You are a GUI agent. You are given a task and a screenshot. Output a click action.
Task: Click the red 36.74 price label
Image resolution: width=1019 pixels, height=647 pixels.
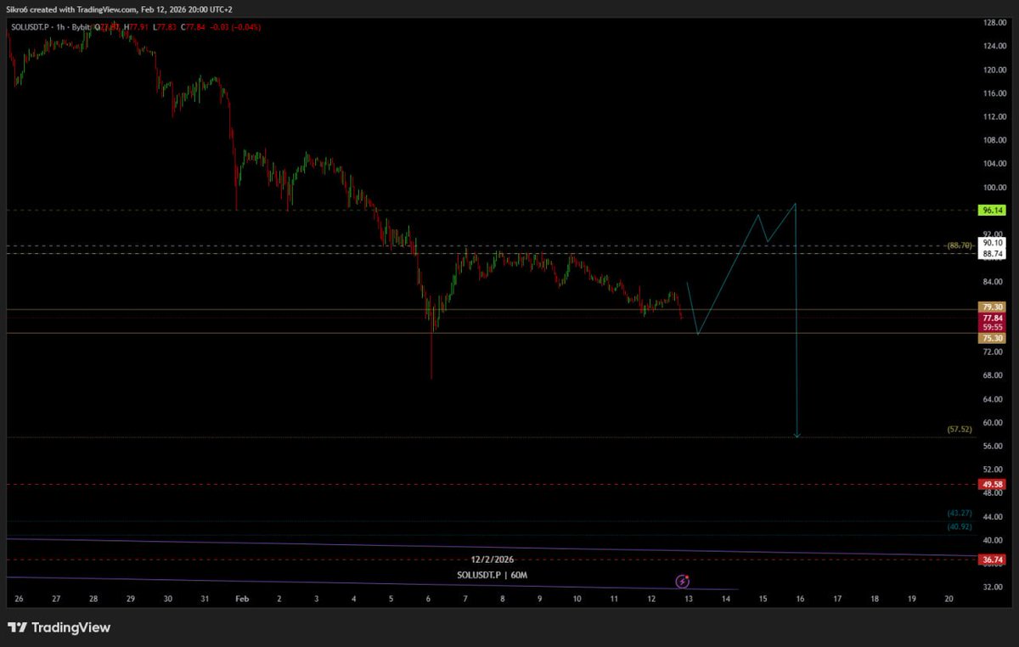[x=994, y=560]
